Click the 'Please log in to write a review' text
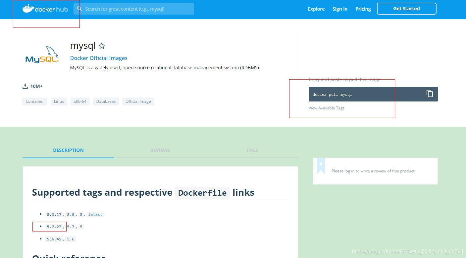 pyautogui.click(x=373, y=171)
